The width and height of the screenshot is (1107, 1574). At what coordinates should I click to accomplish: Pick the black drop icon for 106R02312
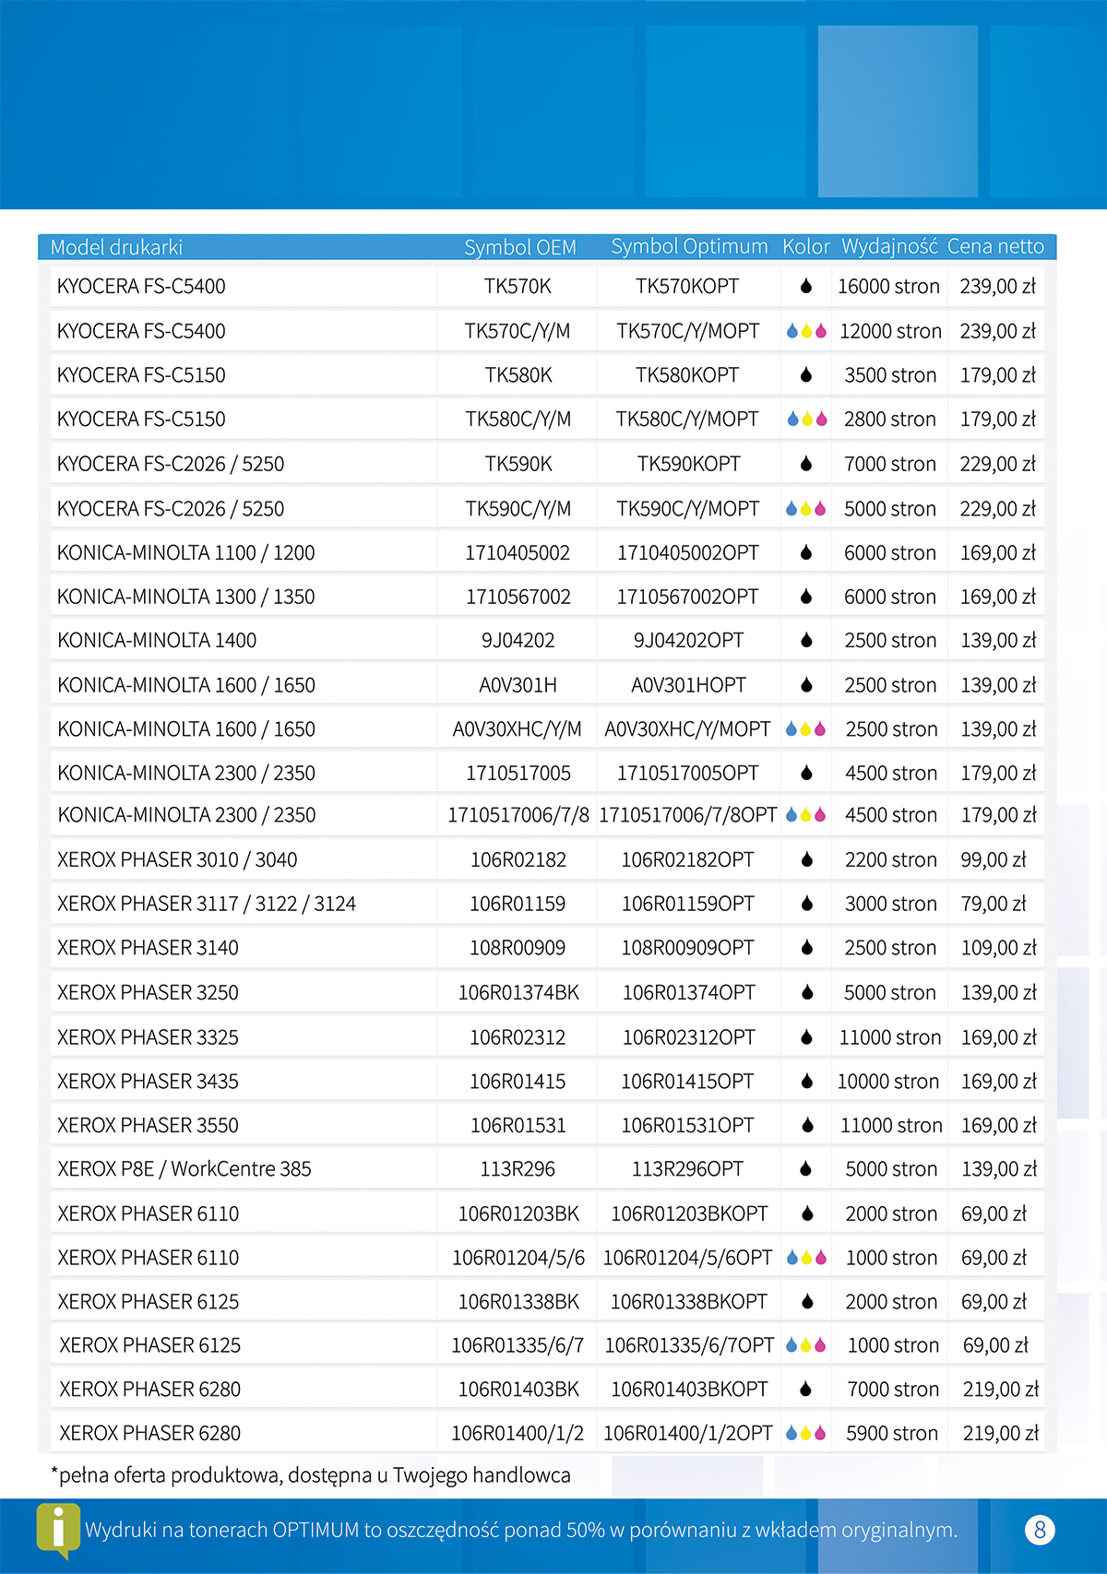[x=806, y=1037]
